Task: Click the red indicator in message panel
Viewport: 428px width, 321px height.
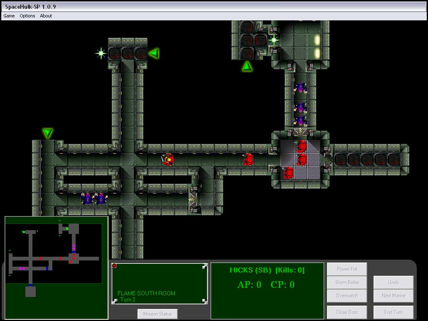Action: (114, 266)
